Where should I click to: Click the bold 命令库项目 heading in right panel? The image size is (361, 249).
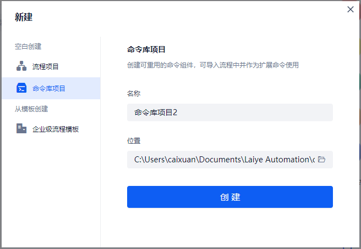pos(146,49)
